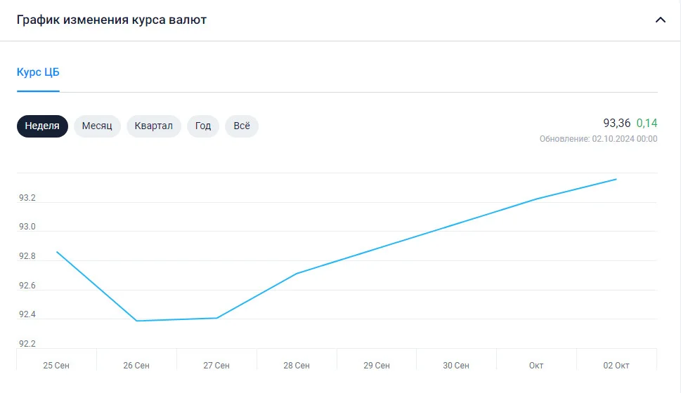The image size is (681, 393).
Task: Click the 92.4 axis label
Action: click(27, 314)
